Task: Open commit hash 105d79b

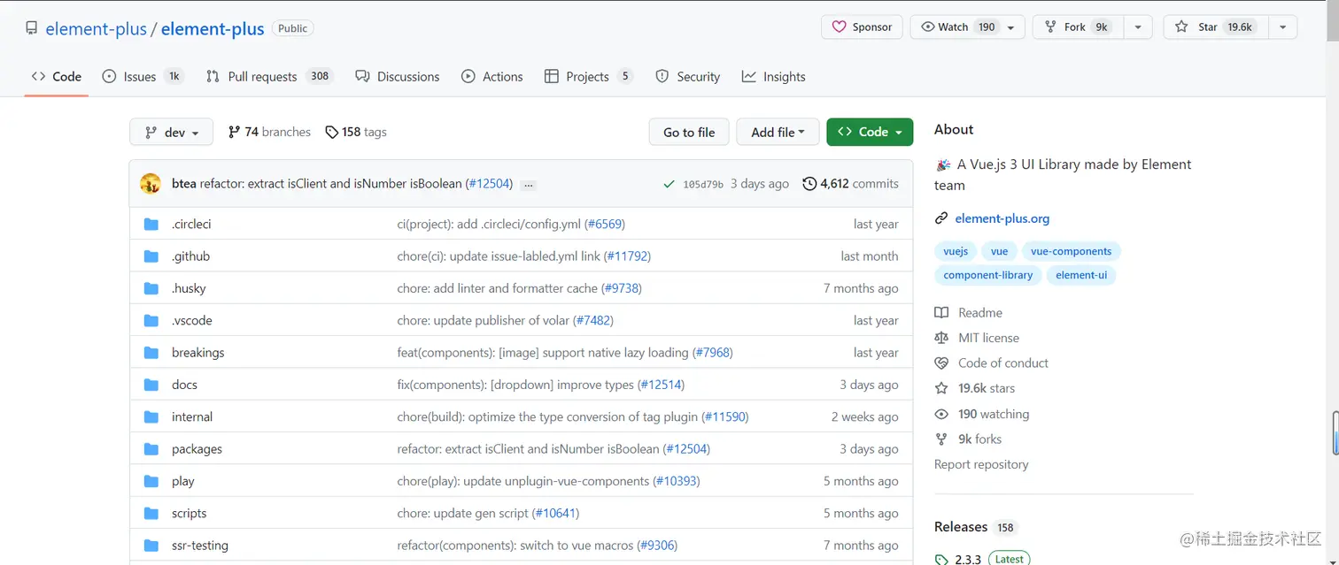Action: coord(703,185)
